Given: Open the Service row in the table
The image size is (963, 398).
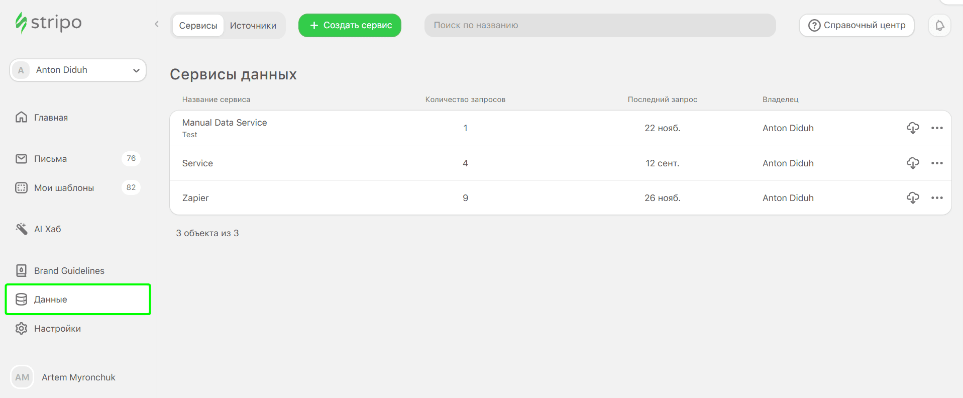Looking at the screenshot, I should pyautogui.click(x=197, y=163).
